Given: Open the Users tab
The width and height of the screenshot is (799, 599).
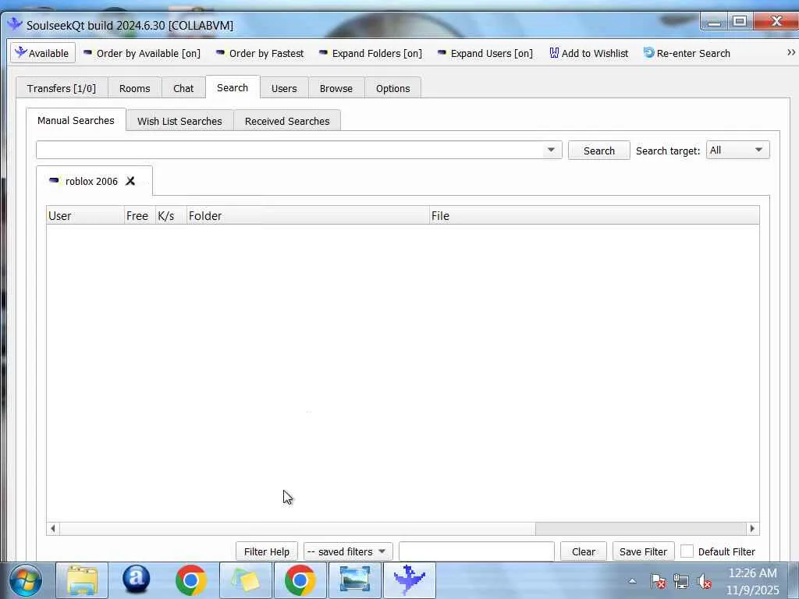Looking at the screenshot, I should coord(284,88).
